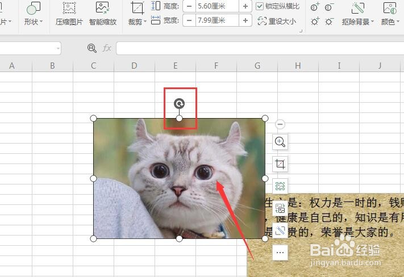Collapse the floating picture toolbar with minus icon
Viewport: 404px width, 277px height.
(280, 124)
